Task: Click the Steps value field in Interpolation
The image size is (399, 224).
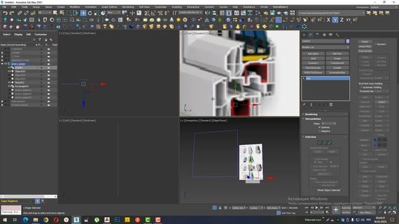Action: pos(328,123)
